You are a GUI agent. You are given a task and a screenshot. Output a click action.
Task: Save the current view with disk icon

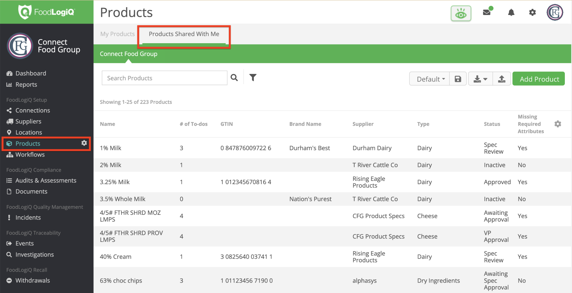pyautogui.click(x=458, y=79)
